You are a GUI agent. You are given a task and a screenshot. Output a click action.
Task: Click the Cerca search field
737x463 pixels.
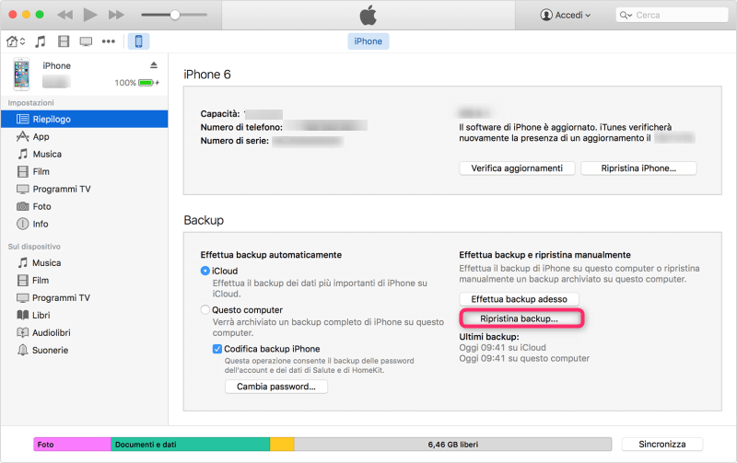[x=672, y=15]
